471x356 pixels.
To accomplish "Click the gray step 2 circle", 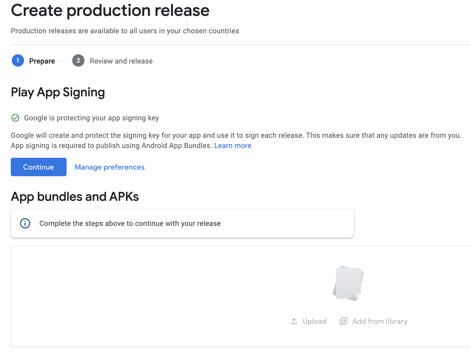I will point(78,60).
